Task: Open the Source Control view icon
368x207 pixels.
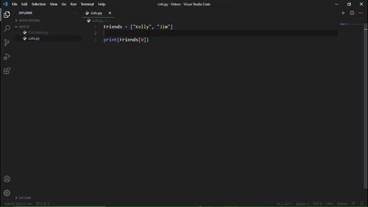Action: pyautogui.click(x=7, y=43)
